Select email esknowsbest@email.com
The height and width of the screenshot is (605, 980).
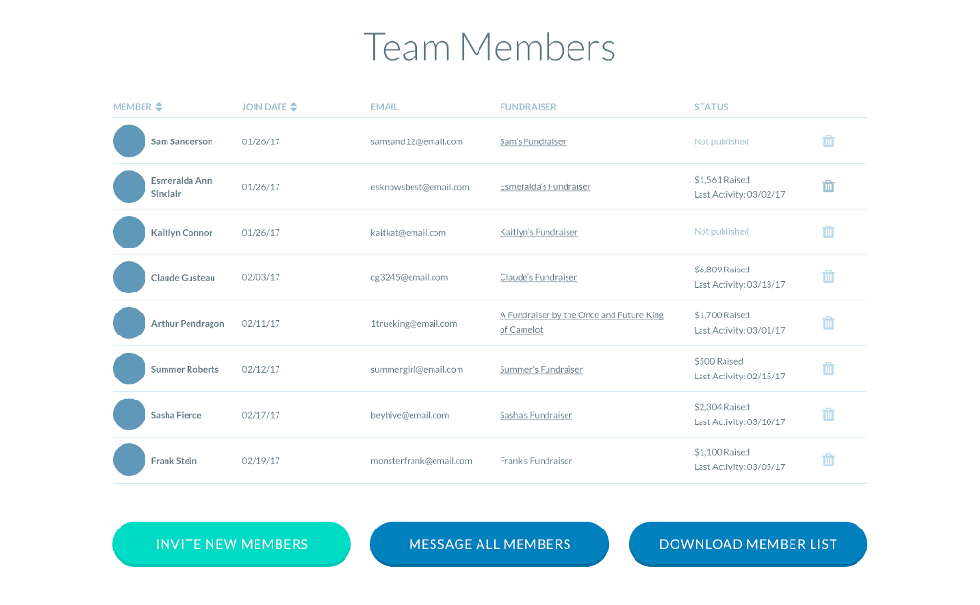coord(420,186)
